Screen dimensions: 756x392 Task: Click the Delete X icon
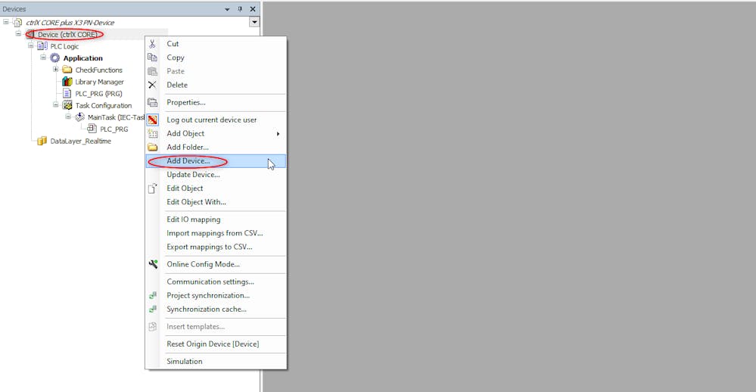(x=152, y=85)
